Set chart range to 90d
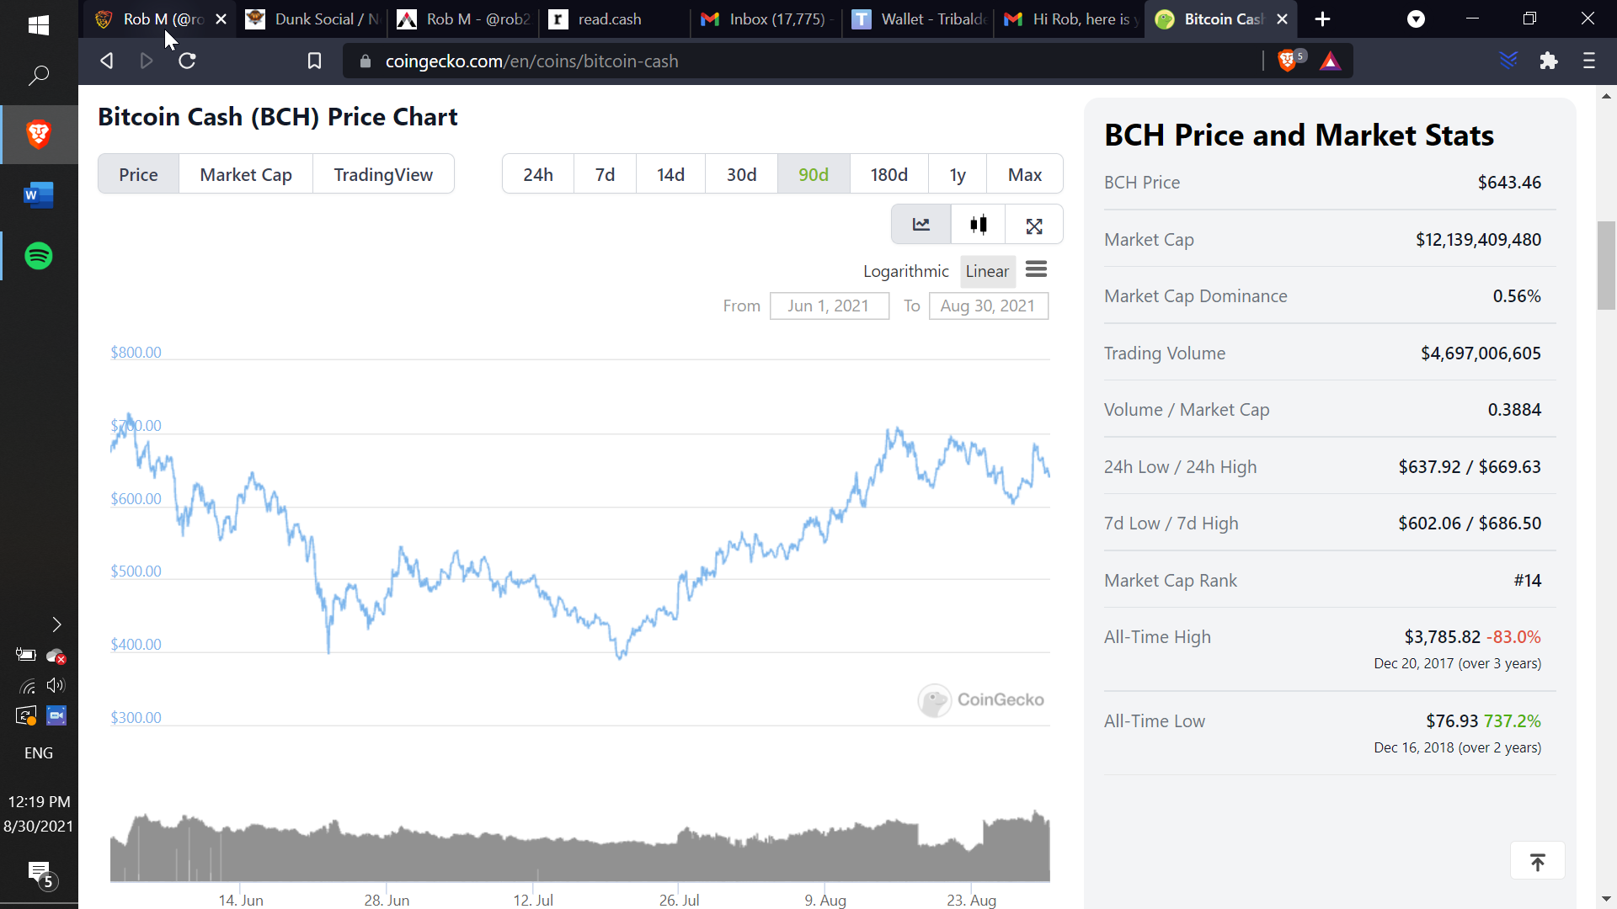Viewport: 1617px width, 909px height. pyautogui.click(x=814, y=174)
